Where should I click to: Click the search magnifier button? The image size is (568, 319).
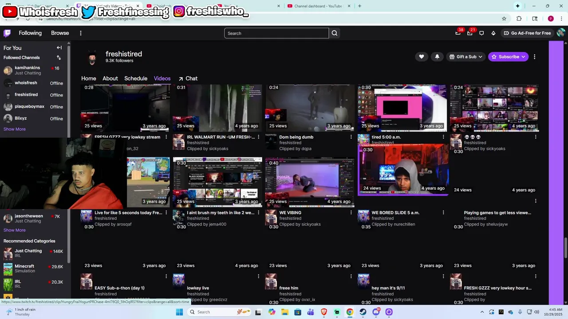[335, 33]
